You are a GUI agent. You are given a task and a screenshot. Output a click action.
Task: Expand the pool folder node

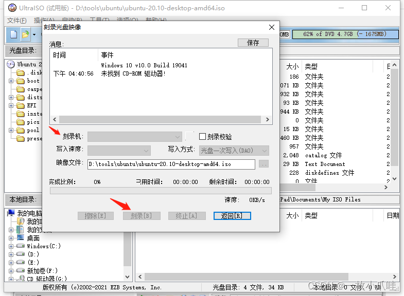11,131
